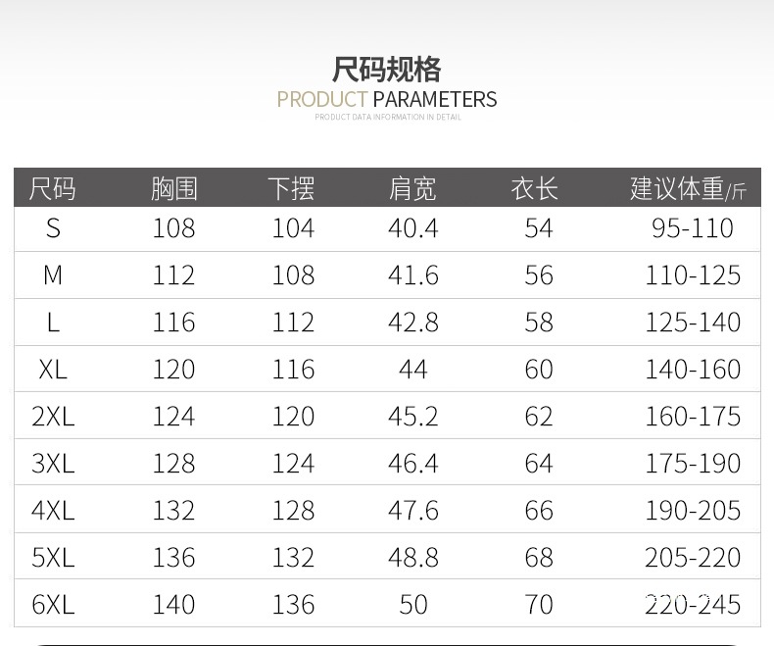This screenshot has width=774, height=646.
Task: Select the S size row label
Action: (53, 228)
